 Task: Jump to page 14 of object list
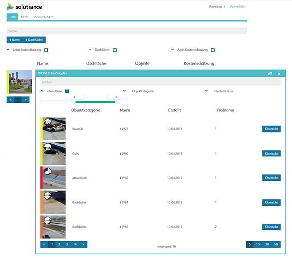click(75, 244)
